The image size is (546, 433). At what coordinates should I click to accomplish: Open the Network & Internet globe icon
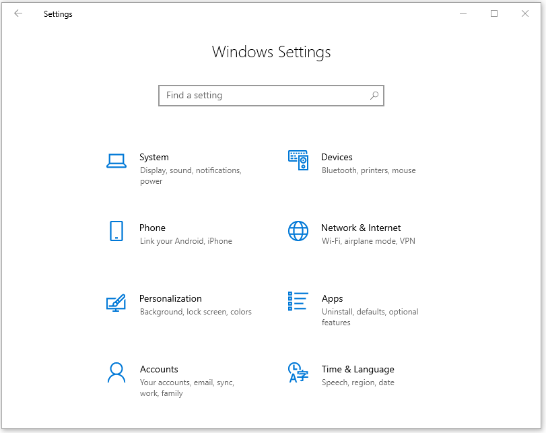pos(298,232)
